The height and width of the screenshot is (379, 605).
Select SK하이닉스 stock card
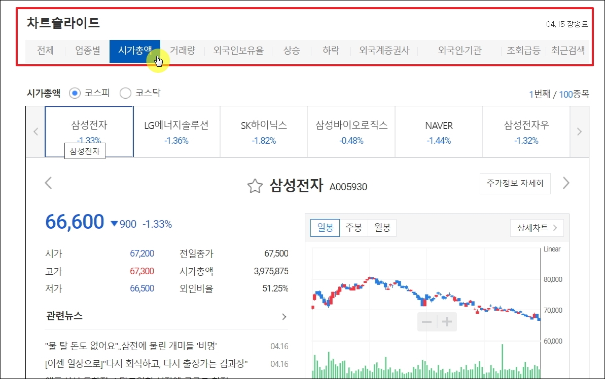click(264, 132)
